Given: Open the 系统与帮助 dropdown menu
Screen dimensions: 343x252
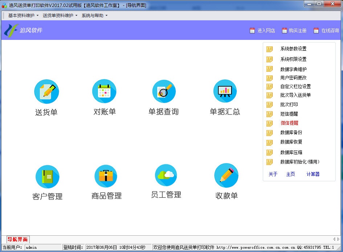Looking at the screenshot, I should pyautogui.click(x=94, y=16).
